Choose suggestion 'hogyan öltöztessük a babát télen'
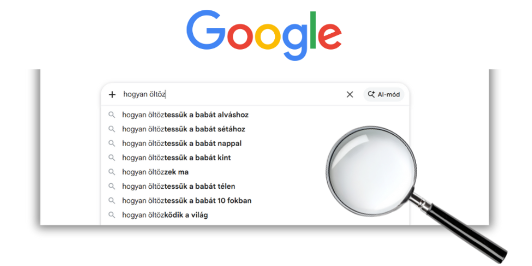Image resolution: width=532 pixels, height=266 pixels. tap(178, 186)
